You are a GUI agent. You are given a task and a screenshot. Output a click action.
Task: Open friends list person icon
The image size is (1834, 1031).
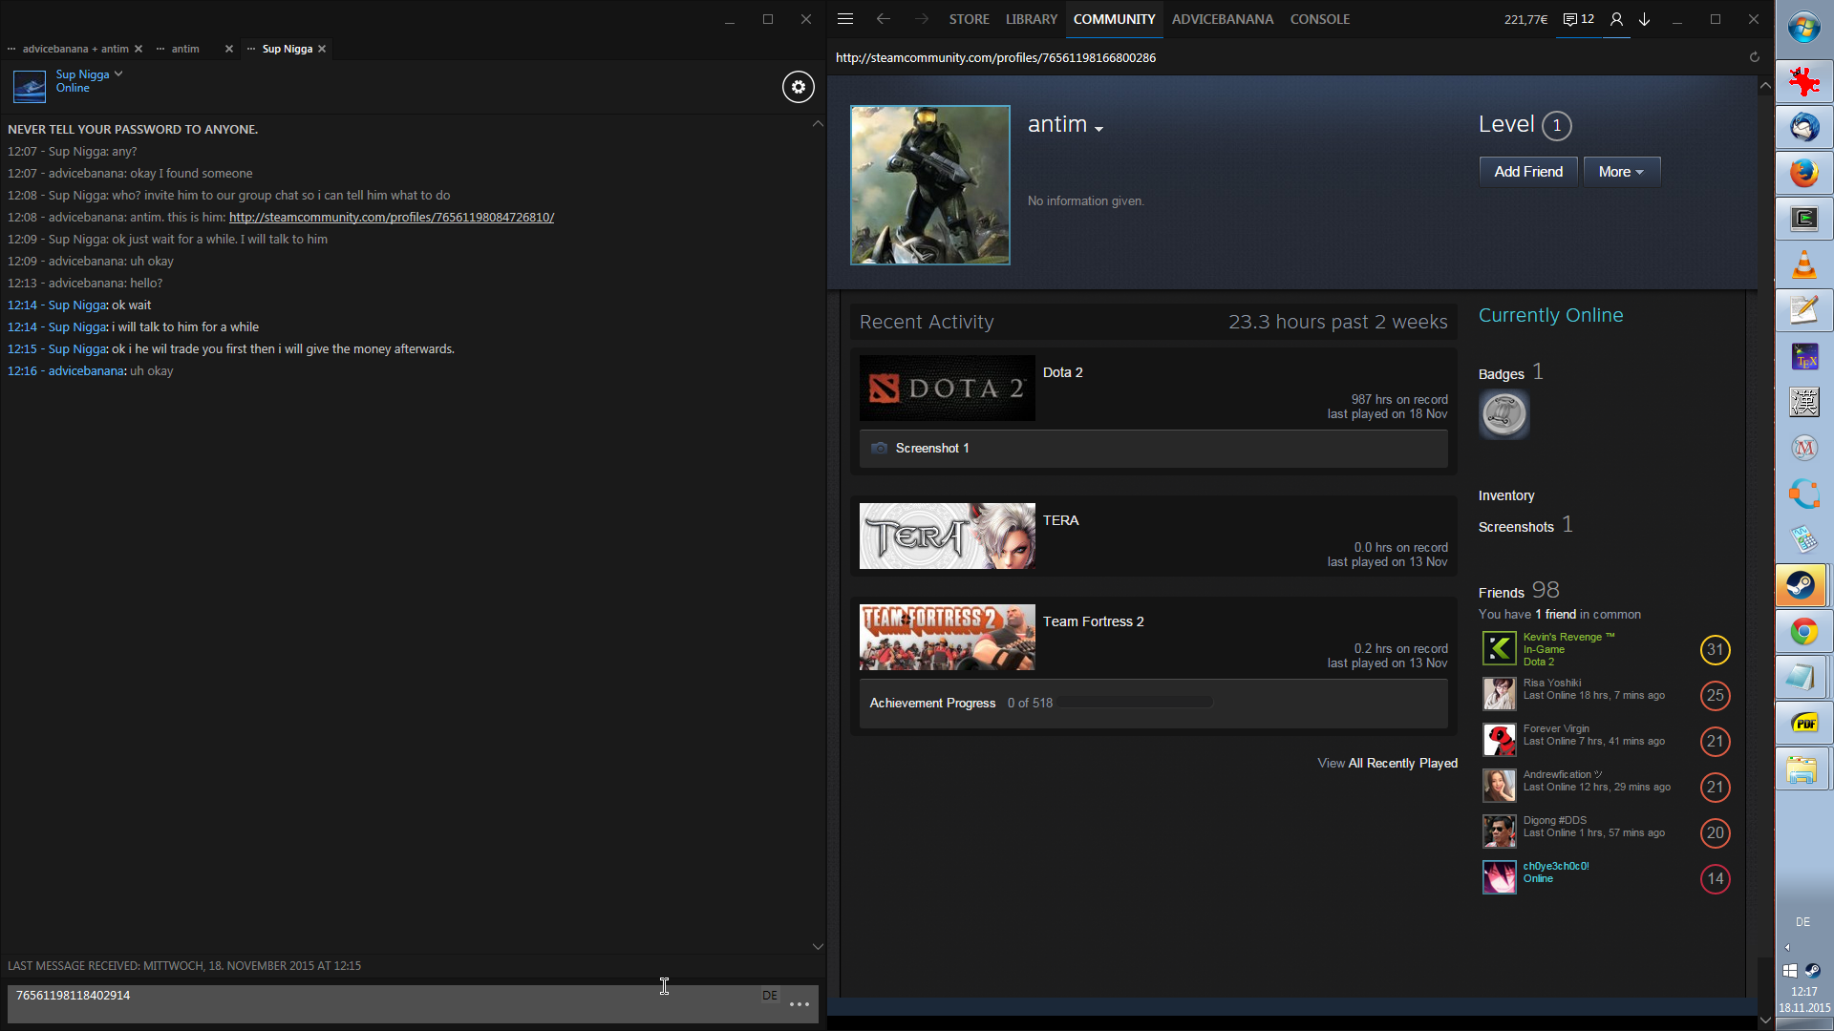(1616, 19)
